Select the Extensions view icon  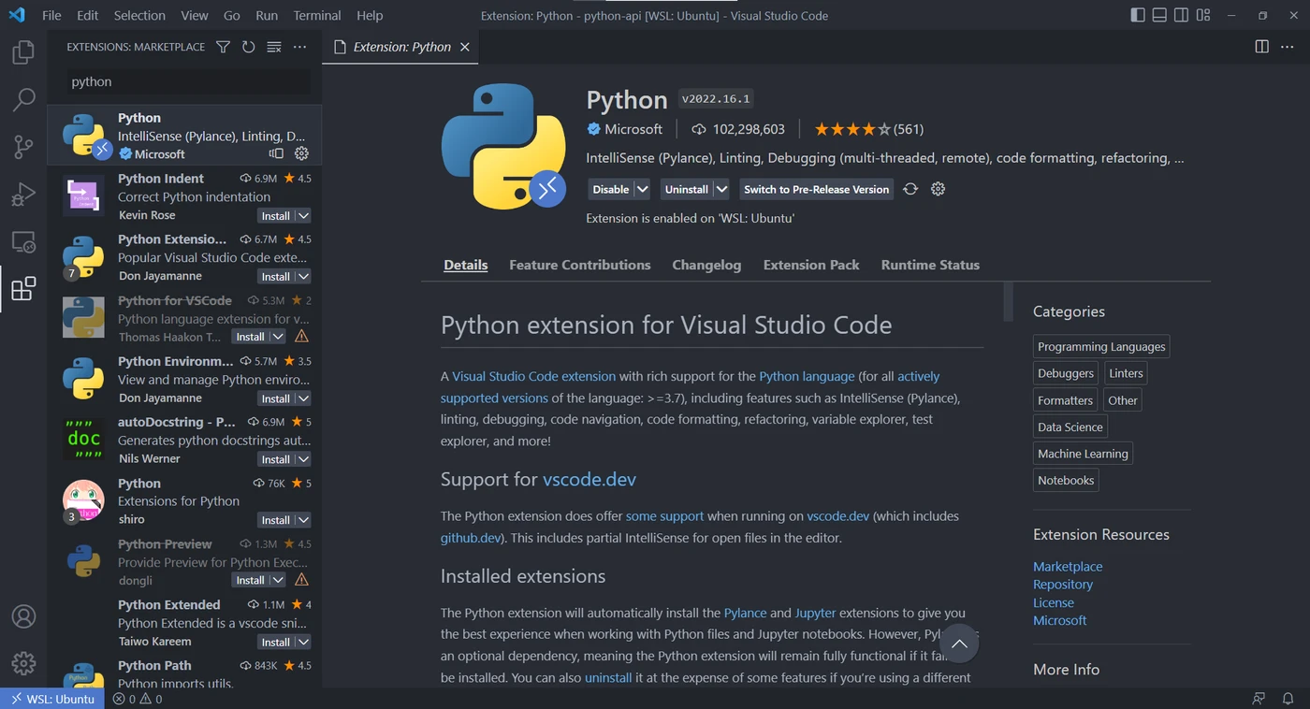click(23, 288)
